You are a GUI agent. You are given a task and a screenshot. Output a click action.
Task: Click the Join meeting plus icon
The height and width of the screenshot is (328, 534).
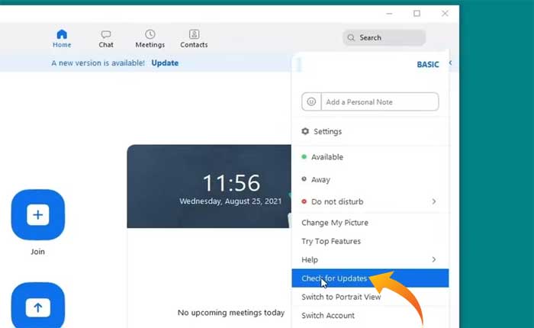tap(38, 215)
